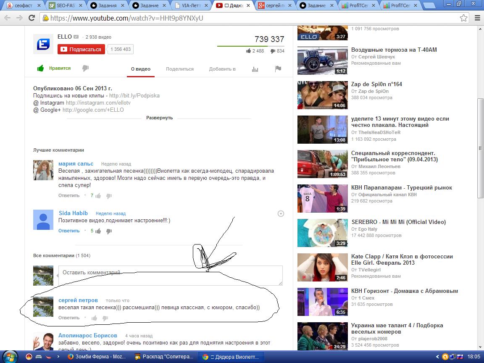Screen dimensions: 484x363
Task: Open Sida Habib profile name
Action: [x=73, y=213]
